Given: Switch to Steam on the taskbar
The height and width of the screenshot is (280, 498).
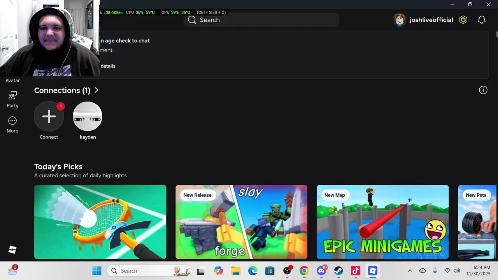Looking at the screenshot, I should tap(338, 271).
